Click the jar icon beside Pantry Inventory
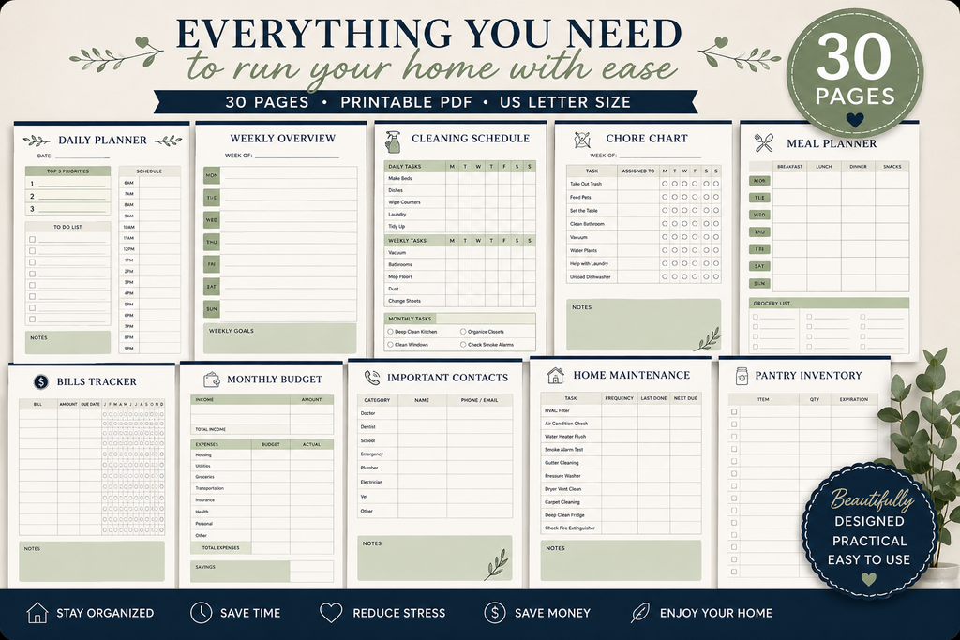Viewport: 960px width, 640px height. coord(742,376)
